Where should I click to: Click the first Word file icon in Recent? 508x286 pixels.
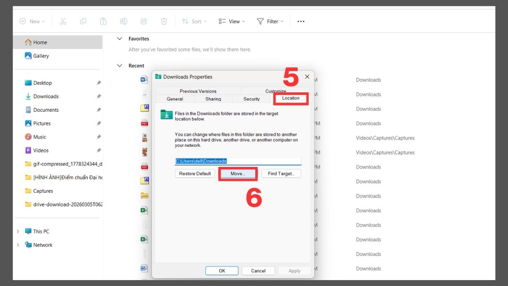[144, 80]
